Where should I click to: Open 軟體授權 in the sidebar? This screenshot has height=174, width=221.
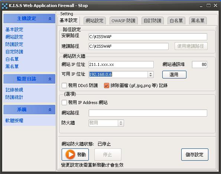pos(14,121)
